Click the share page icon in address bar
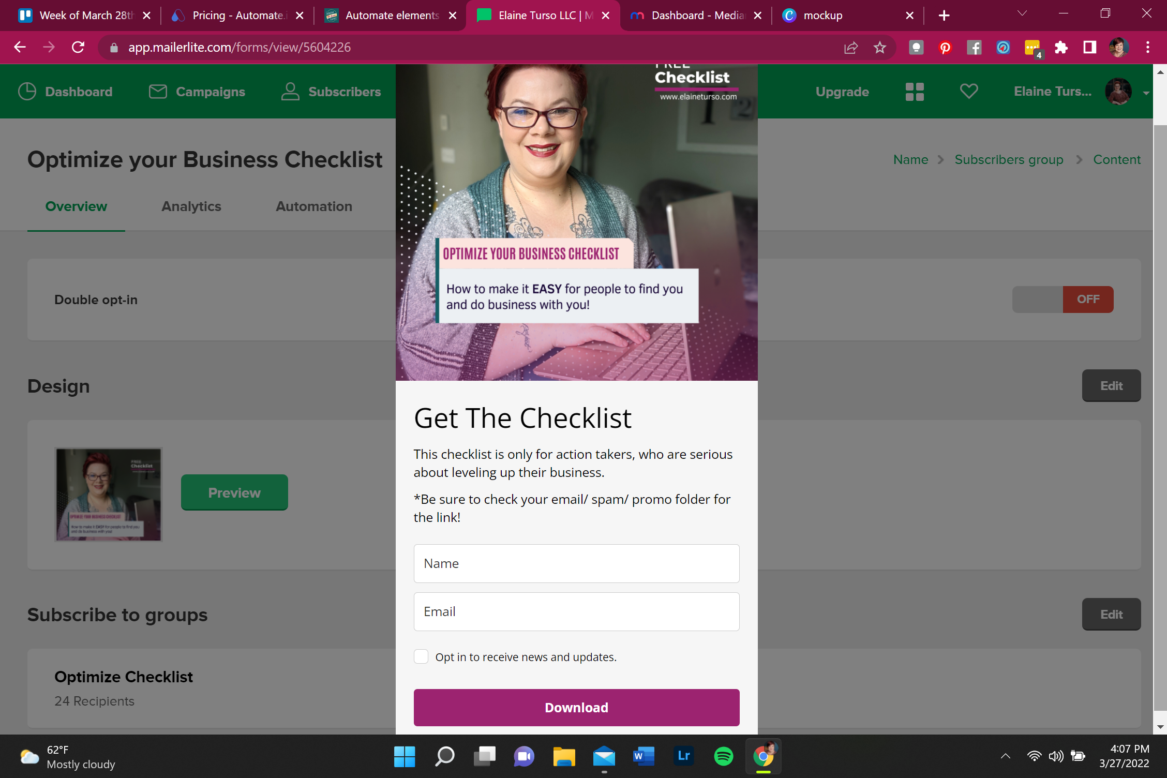This screenshot has width=1167, height=778. 851,48
